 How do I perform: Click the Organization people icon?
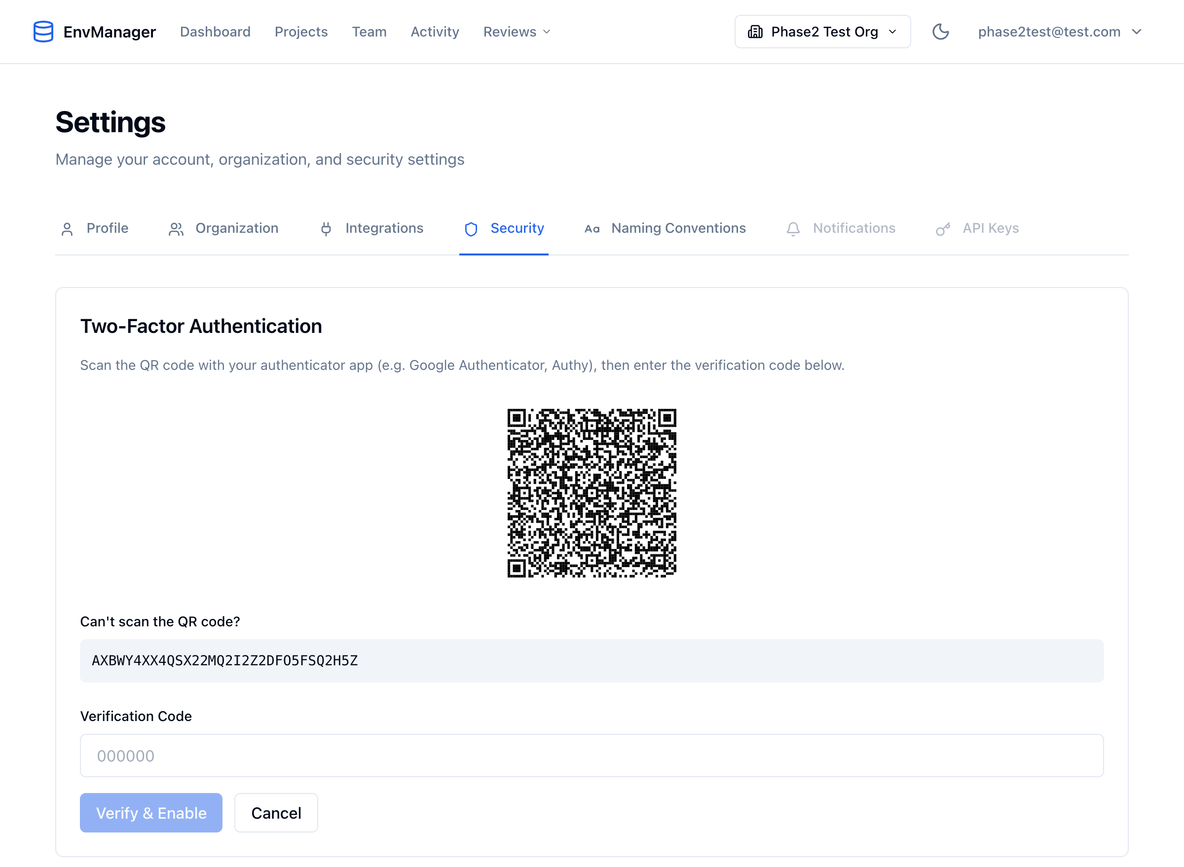click(x=175, y=228)
